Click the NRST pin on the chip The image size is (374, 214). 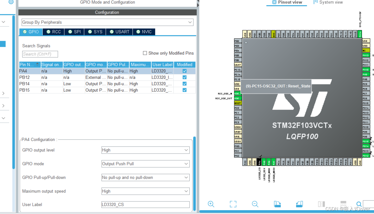pyautogui.click(x=238, y=103)
